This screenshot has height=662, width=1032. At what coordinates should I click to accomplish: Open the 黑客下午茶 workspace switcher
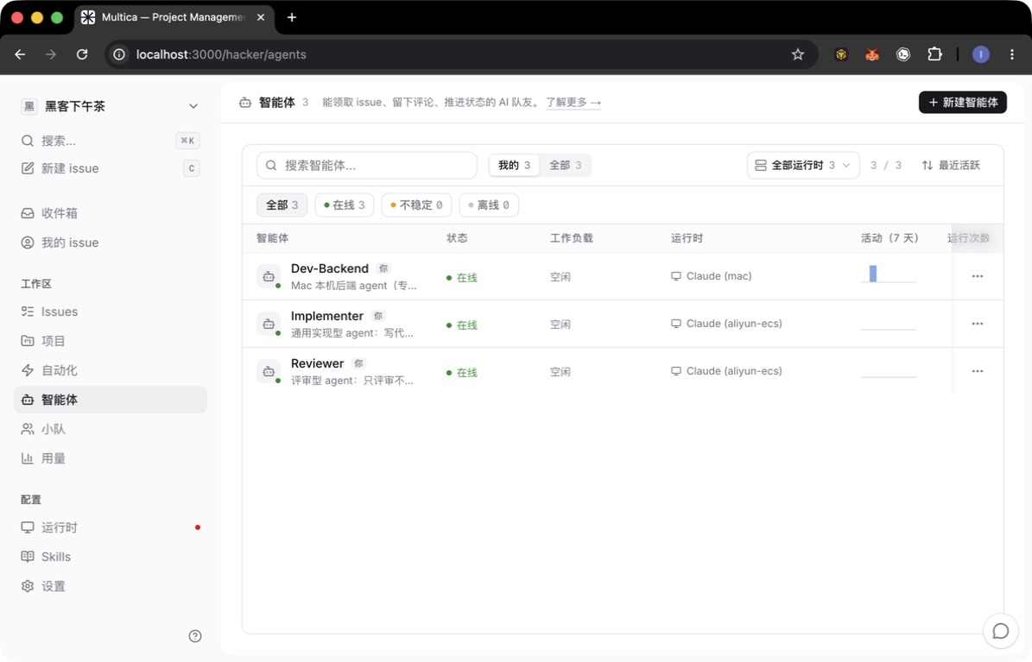[x=110, y=106]
